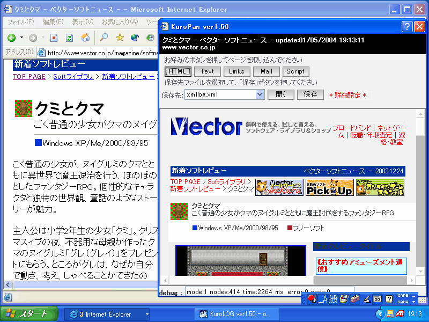The image size is (429, 322).
Task: Open the ファイル(F) menu in Internet Explorer
Action: click(20, 22)
